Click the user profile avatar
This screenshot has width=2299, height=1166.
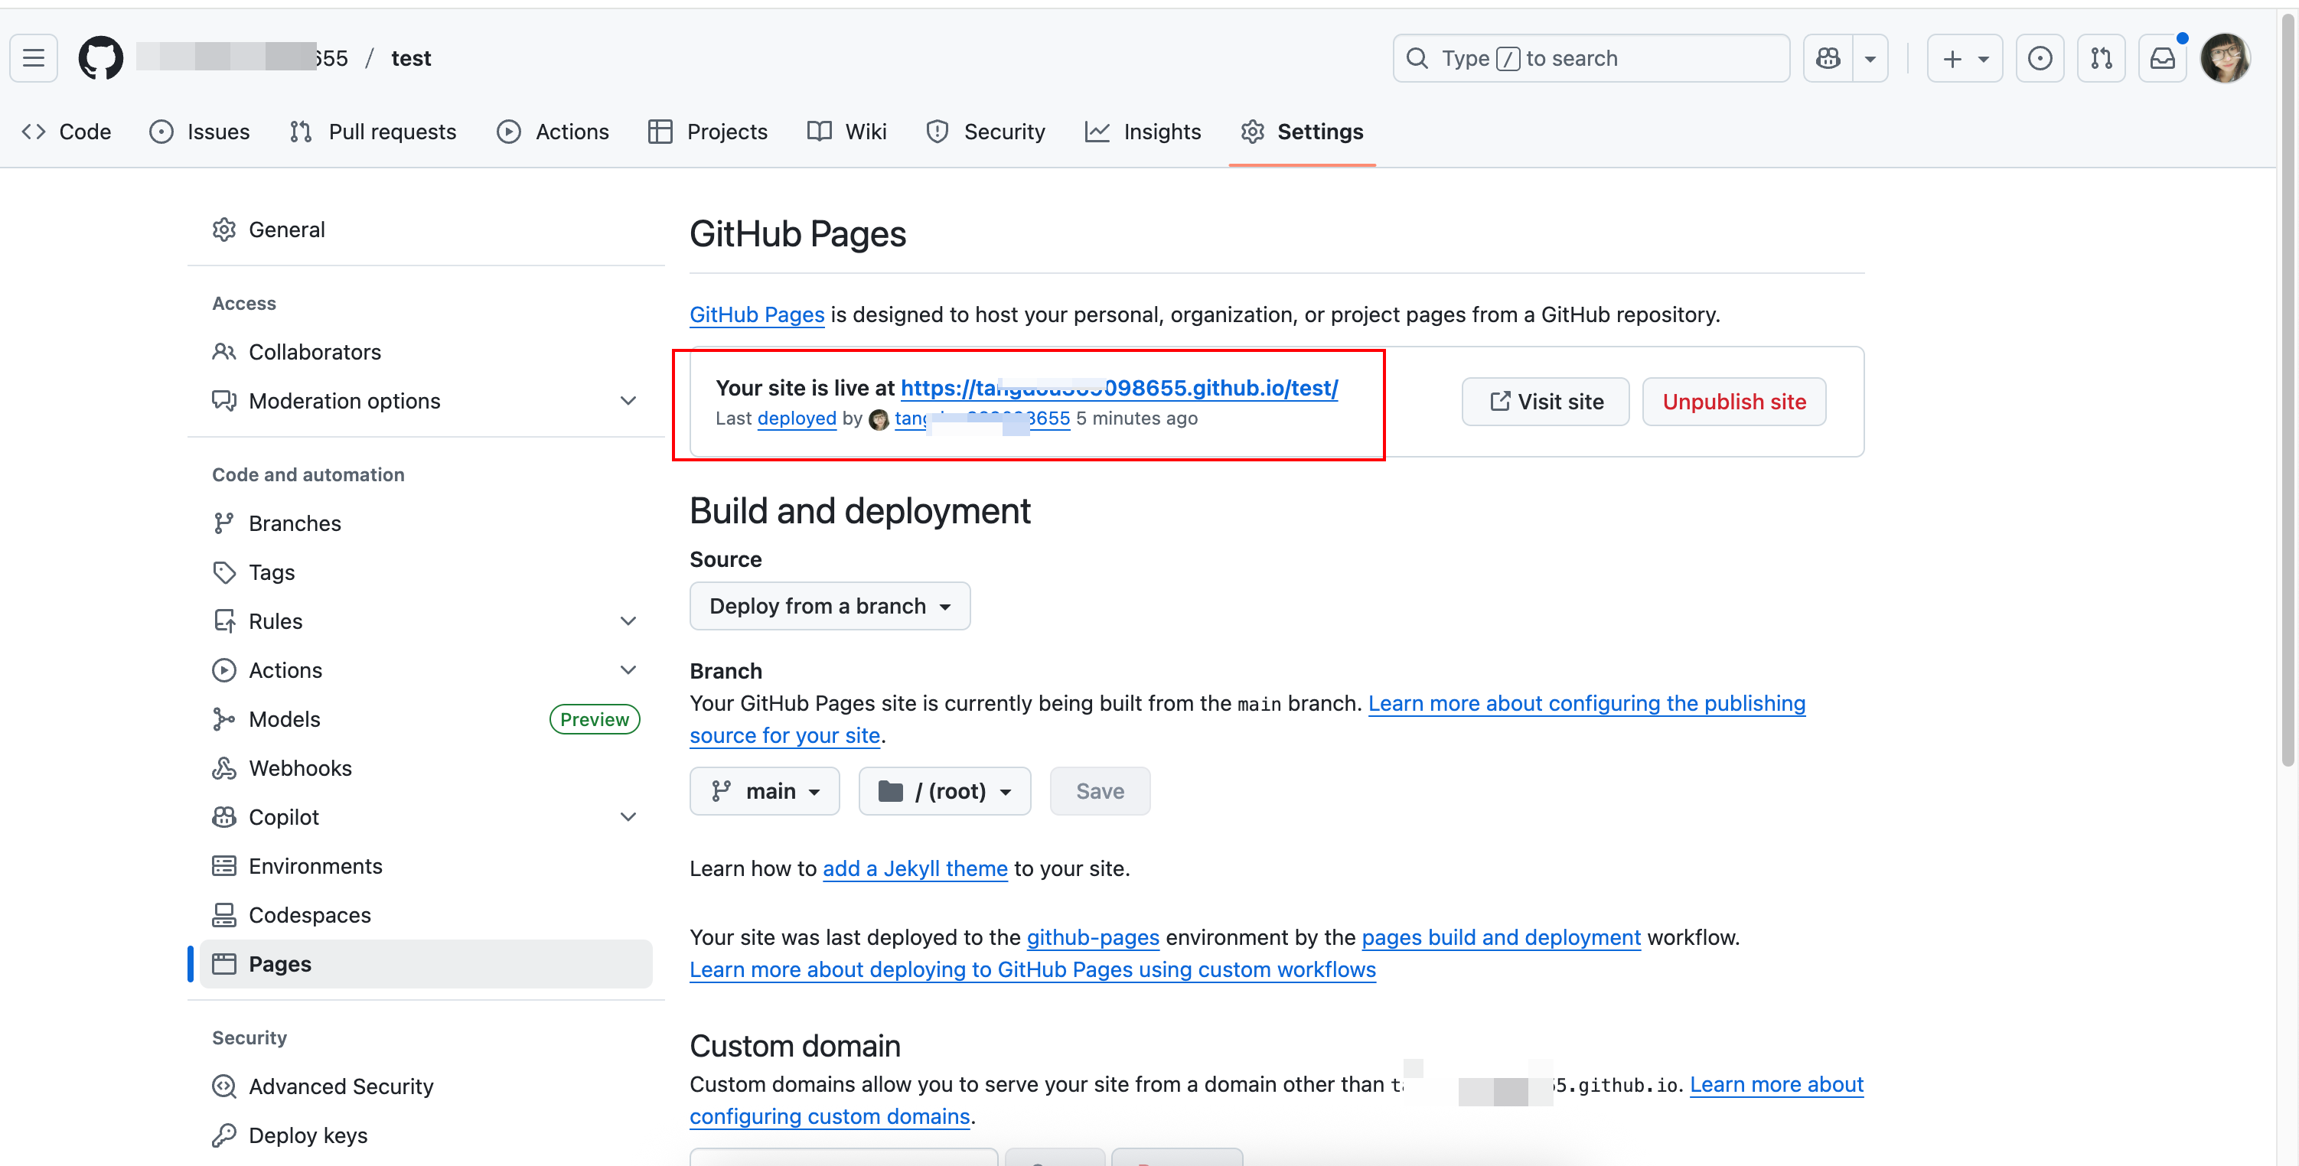coord(2224,58)
